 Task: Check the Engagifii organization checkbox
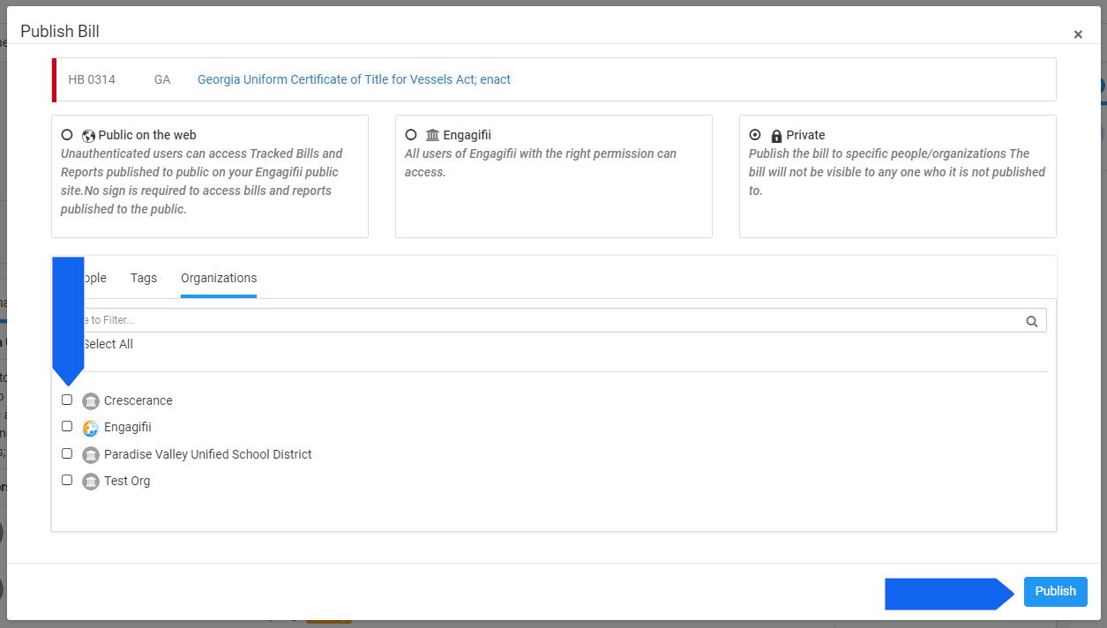tap(67, 426)
